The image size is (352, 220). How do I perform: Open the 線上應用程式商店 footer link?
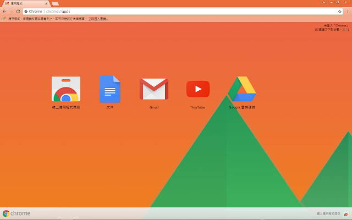pos(328,214)
